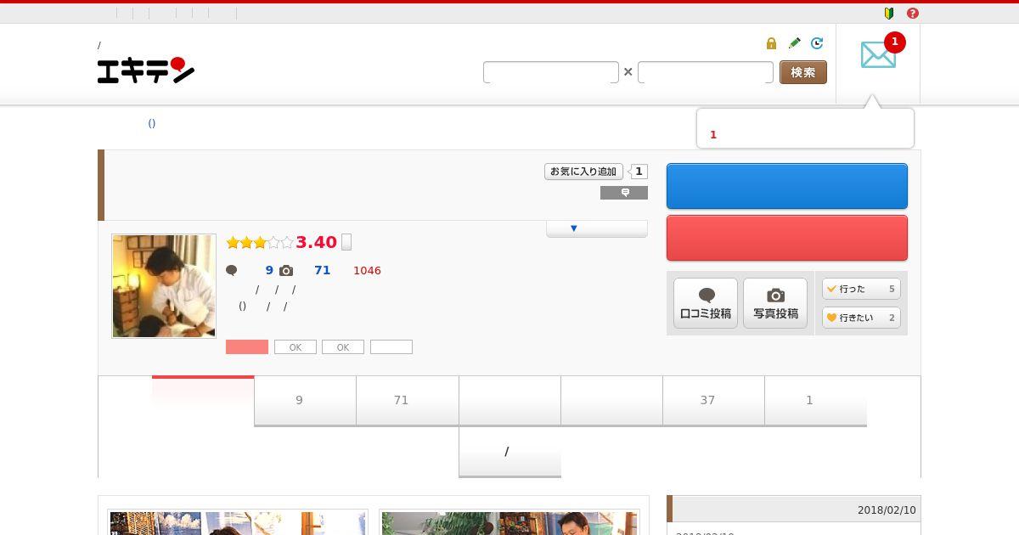Click the 2018/02/10 date header
Viewport: 1019px width, 535px height.
[x=887, y=510]
